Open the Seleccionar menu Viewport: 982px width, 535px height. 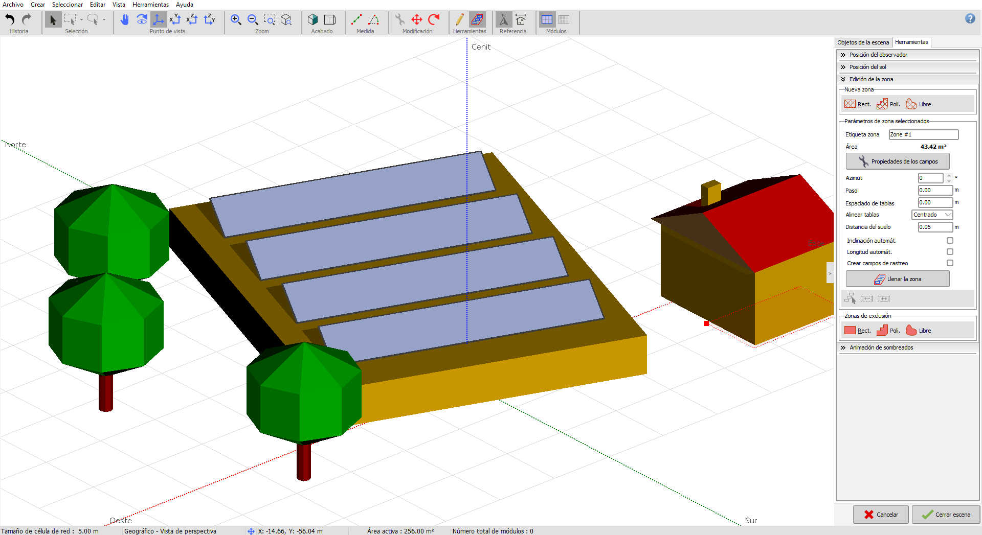pos(68,5)
